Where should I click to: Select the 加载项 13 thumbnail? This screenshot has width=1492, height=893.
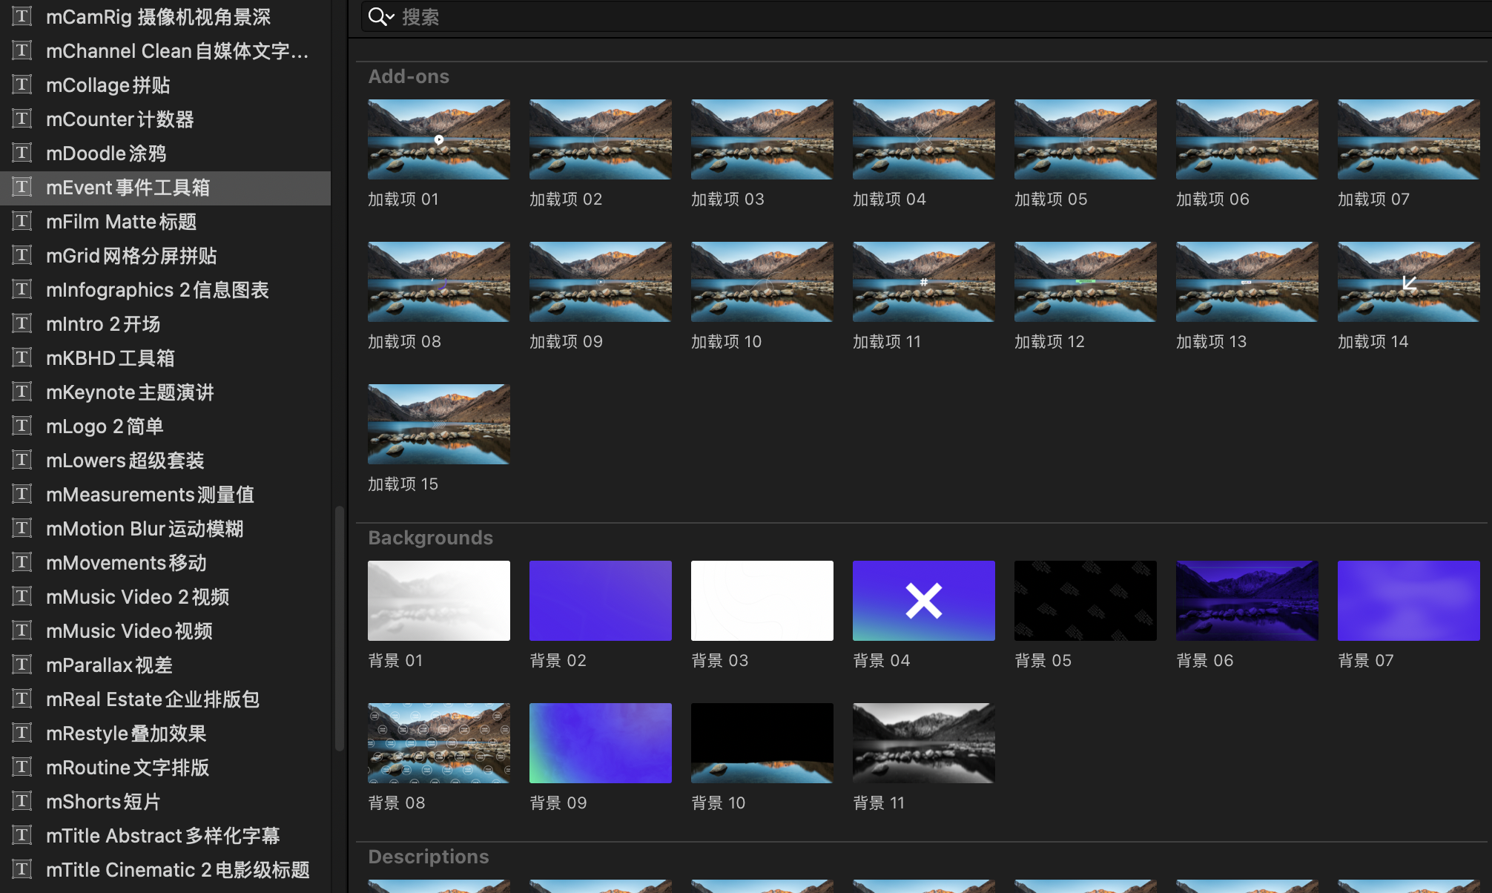1247,282
